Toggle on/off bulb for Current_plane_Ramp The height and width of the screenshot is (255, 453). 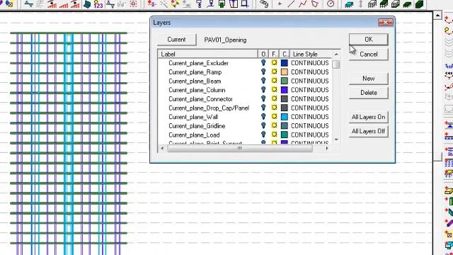click(263, 72)
